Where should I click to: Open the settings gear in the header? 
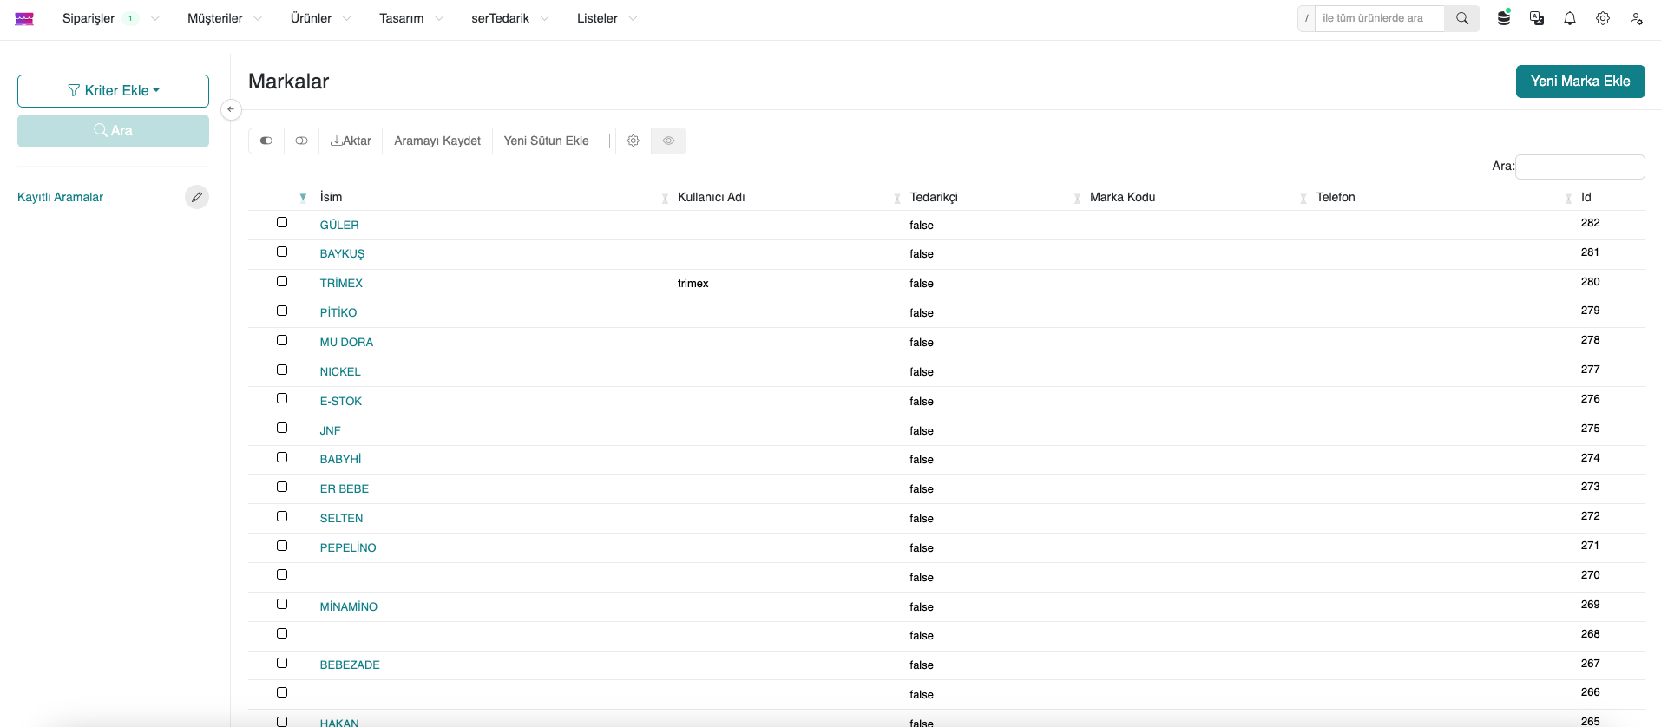tap(1603, 18)
